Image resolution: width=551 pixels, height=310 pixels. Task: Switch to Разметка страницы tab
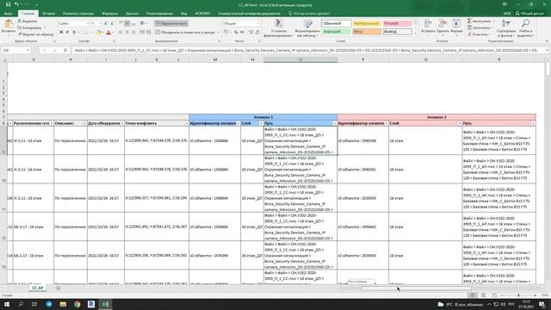(78, 14)
